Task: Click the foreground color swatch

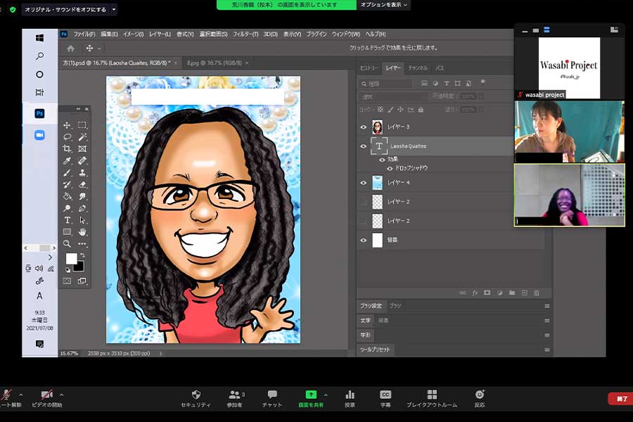Action: [x=71, y=259]
